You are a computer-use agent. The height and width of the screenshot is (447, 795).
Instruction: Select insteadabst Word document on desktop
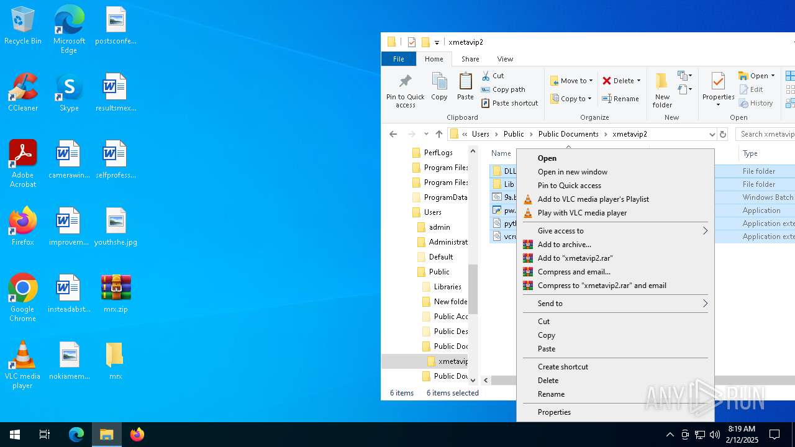click(x=69, y=294)
